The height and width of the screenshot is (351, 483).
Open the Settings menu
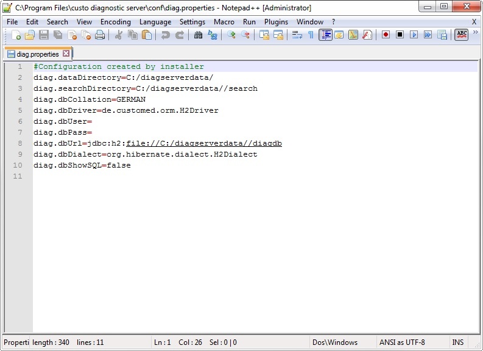pyautogui.click(x=192, y=22)
